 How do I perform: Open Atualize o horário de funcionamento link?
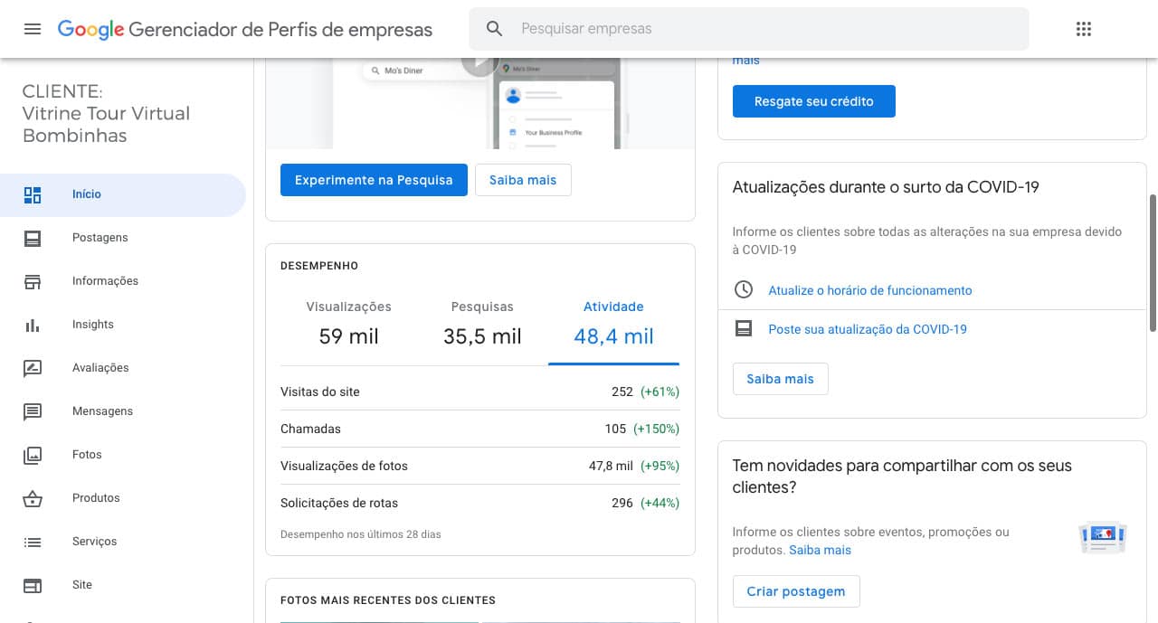[x=870, y=290]
